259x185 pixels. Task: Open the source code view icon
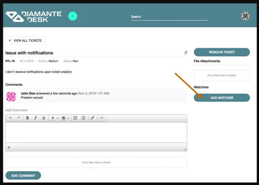101,118
